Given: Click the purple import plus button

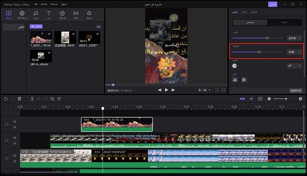Looking at the screenshot, I should tap(36, 27).
